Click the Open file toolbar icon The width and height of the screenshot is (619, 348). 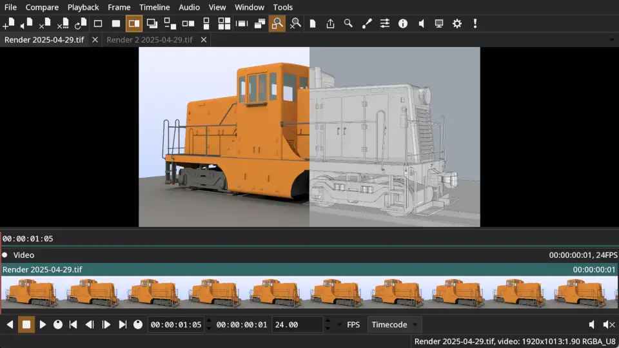8,24
